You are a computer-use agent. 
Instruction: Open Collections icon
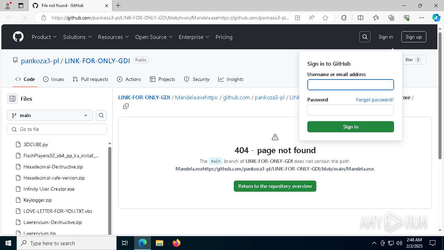pyautogui.click(x=391, y=18)
